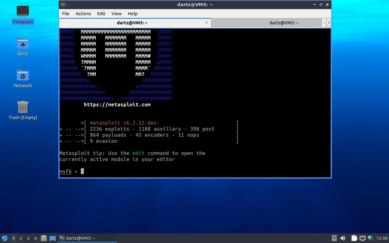389x243 pixels.
Task: Maximize the terminal window
Action: (x=321, y=5)
